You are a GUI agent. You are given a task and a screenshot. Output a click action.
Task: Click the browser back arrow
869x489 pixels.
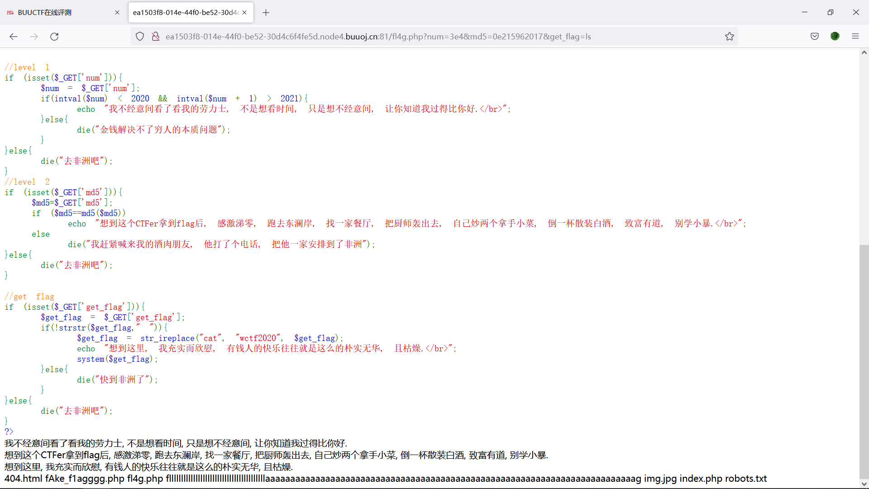click(x=14, y=37)
